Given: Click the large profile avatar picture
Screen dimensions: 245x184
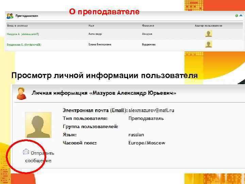Looking at the screenshot, I should 38,125.
